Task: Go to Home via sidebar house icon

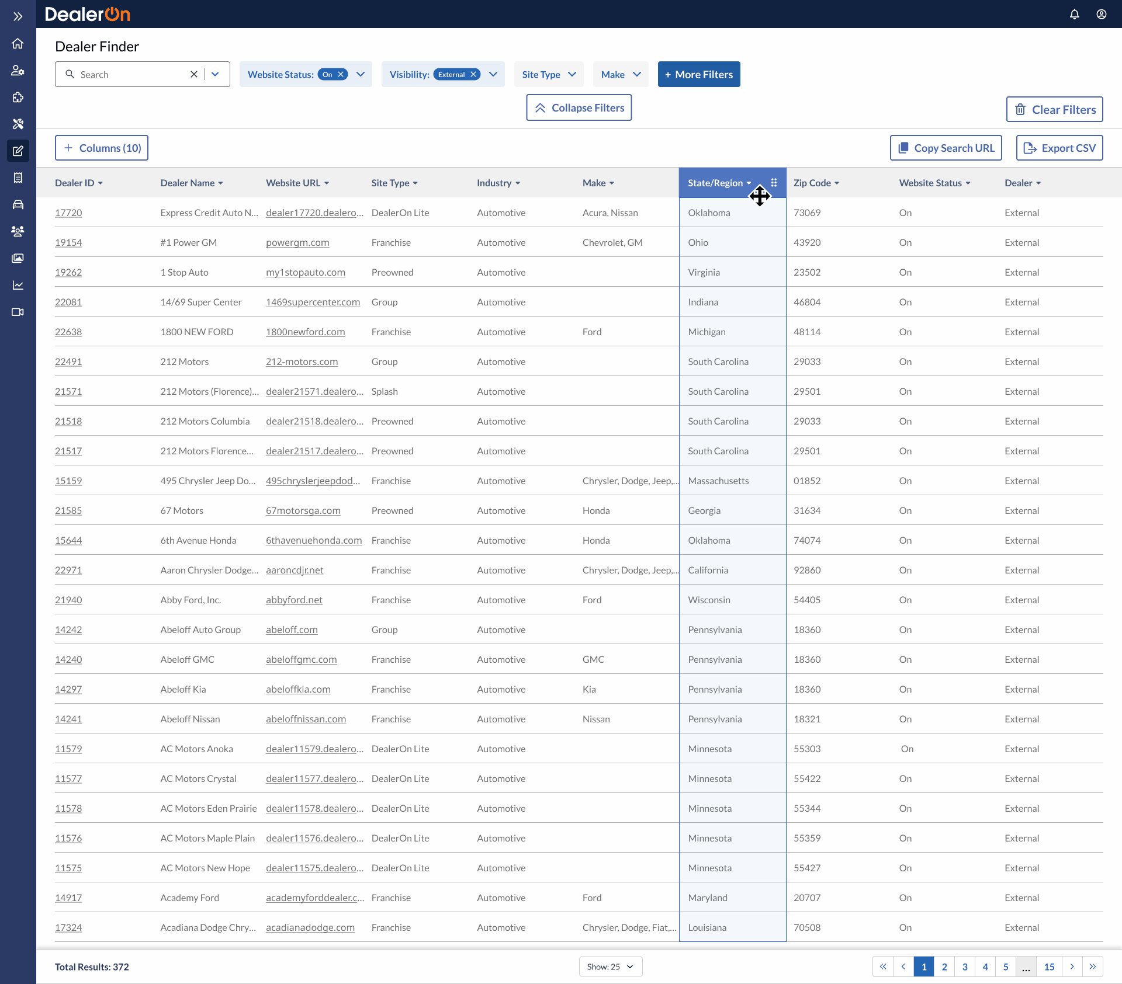Action: 18,44
